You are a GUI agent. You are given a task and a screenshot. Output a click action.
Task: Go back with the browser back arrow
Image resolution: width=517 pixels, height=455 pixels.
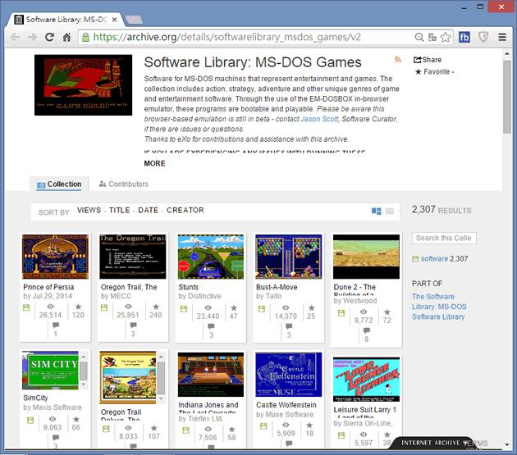[15, 37]
